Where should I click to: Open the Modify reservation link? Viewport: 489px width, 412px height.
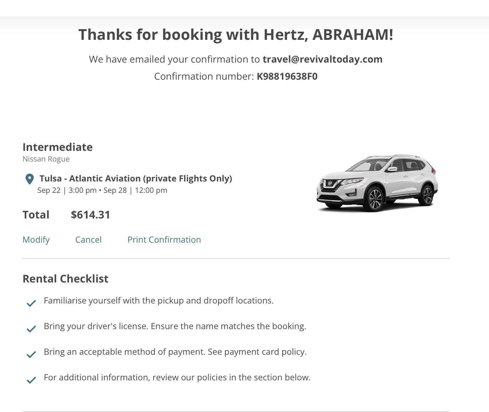point(36,240)
